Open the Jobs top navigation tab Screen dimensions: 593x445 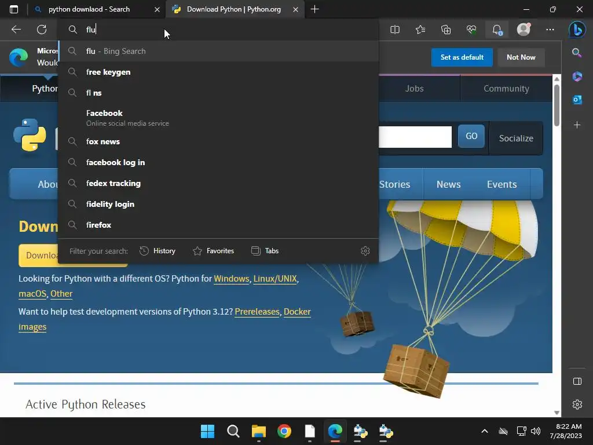(x=415, y=89)
